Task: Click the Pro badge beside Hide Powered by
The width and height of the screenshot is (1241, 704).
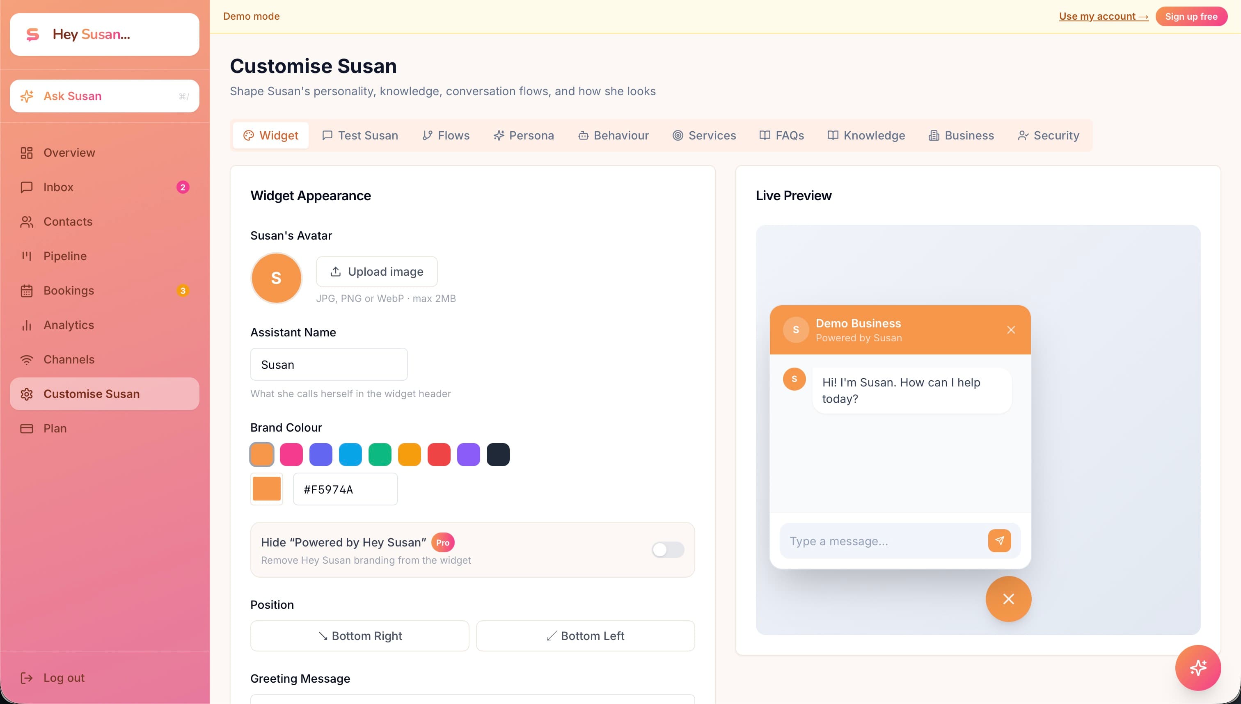Action: [x=442, y=542]
